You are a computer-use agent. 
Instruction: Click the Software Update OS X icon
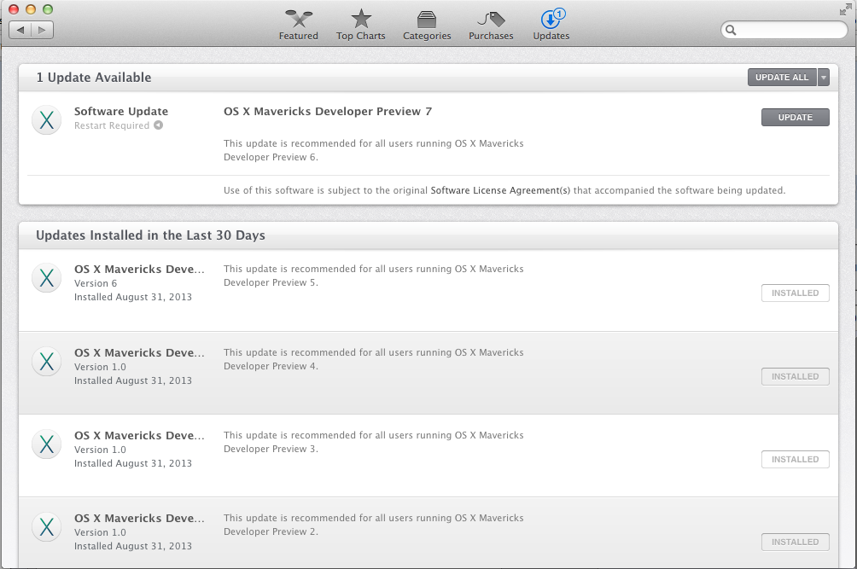coord(46,119)
